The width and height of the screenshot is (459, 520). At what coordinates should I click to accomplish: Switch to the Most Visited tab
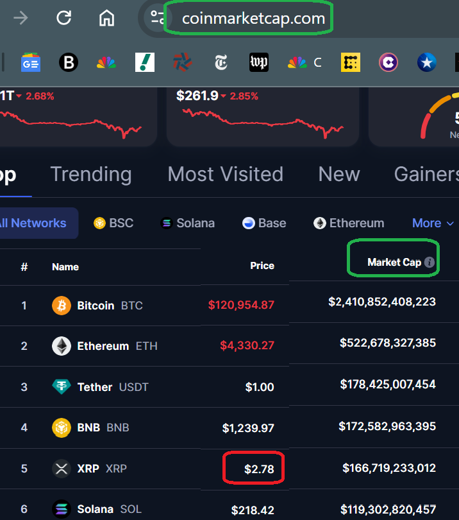(225, 175)
